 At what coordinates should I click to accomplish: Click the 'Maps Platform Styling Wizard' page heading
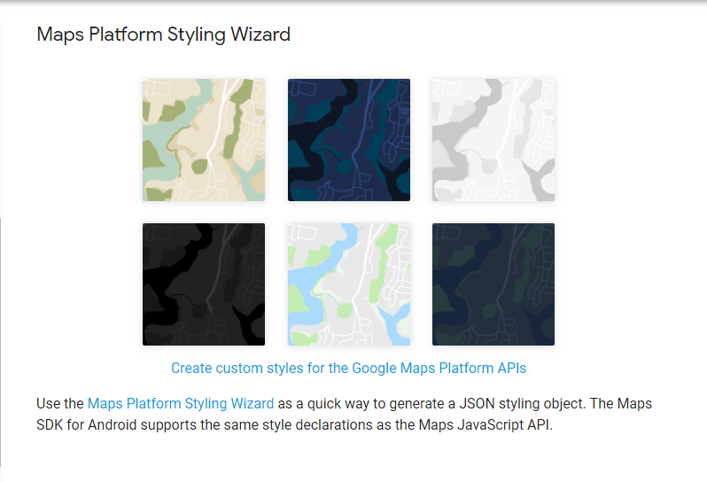point(163,35)
